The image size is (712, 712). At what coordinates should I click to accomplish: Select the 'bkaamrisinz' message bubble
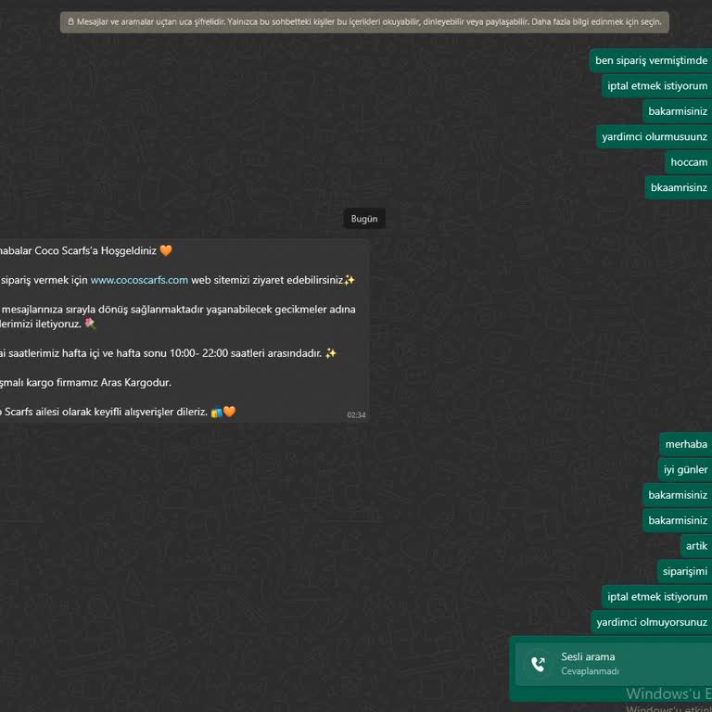pyautogui.click(x=679, y=187)
